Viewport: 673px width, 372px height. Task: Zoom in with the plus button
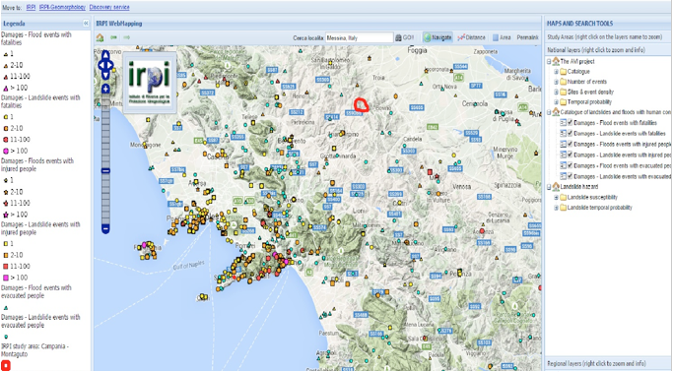[105, 89]
